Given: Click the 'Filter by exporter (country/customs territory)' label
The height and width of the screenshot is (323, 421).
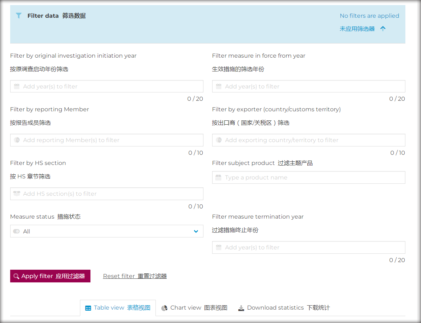Looking at the screenshot, I should pos(276,109).
